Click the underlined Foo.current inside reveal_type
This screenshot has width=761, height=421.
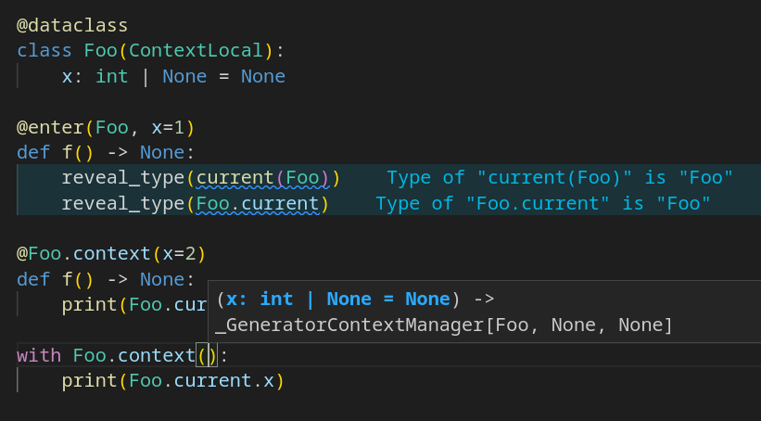tap(258, 203)
